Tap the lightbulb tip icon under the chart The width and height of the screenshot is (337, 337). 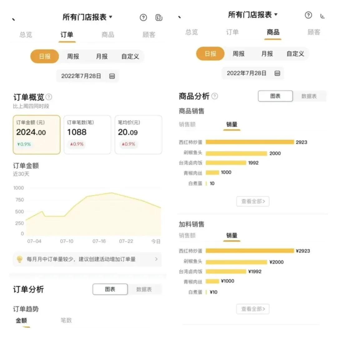pos(20,259)
